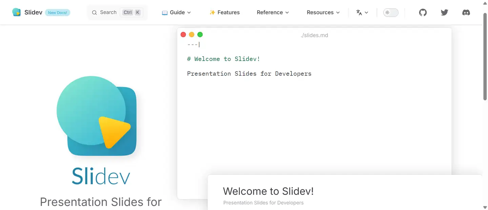488x210 pixels.
Task: Click the search magnifier icon
Action: [x=95, y=13]
